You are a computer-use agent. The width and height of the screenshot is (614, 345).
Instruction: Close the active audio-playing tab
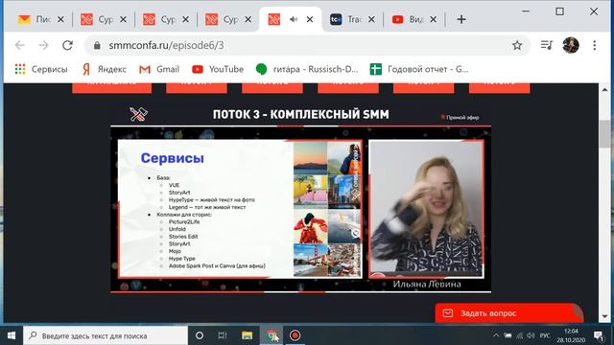click(310, 19)
